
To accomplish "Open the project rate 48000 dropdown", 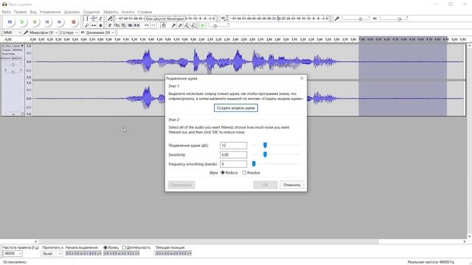I will click(x=13, y=253).
